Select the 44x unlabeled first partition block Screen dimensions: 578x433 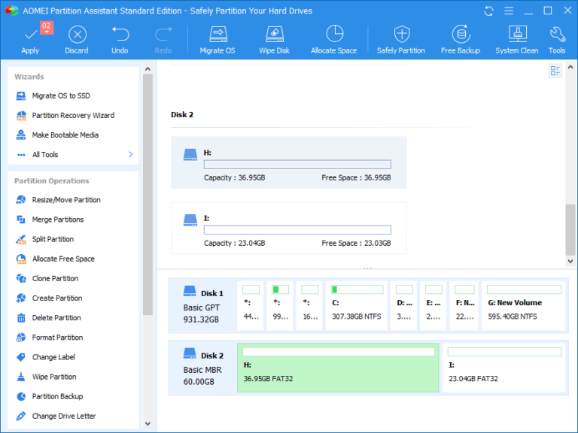(251, 306)
